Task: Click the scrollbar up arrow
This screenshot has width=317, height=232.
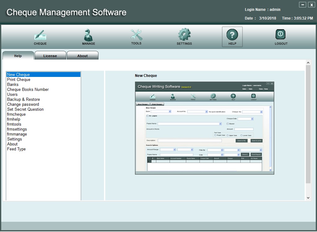Action: pyautogui.click(x=308, y=63)
